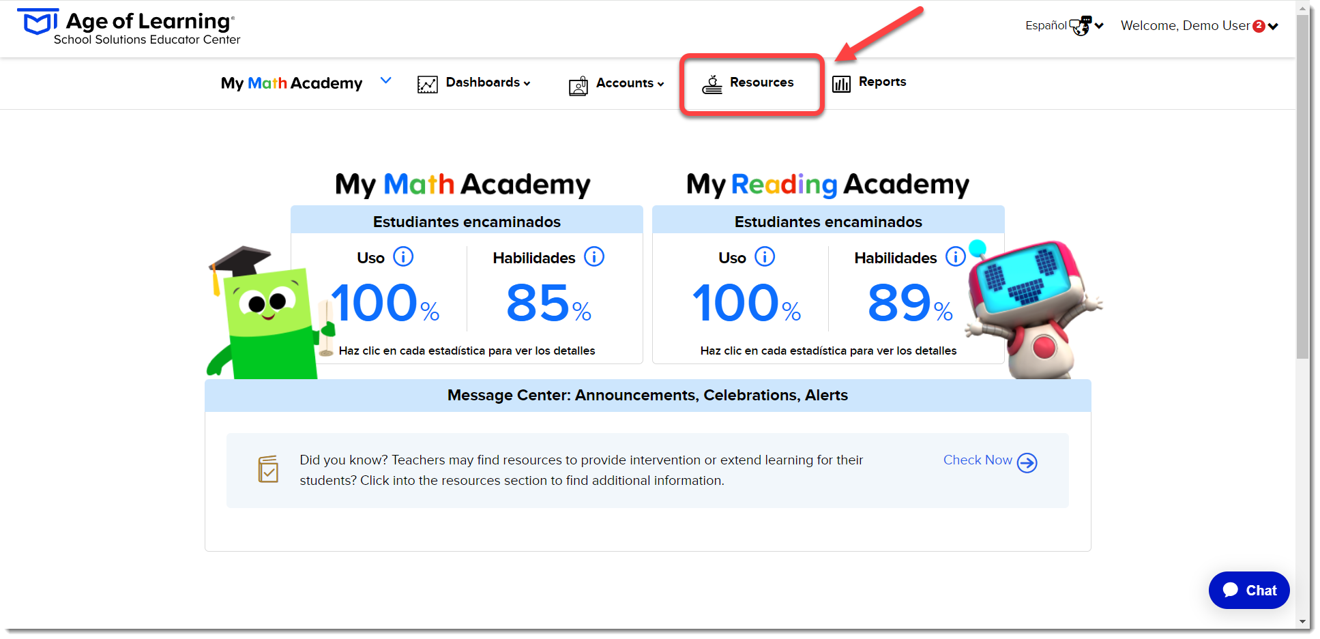Click the My Reading Academy heading
This screenshot has width=1320, height=639.
[x=827, y=184]
